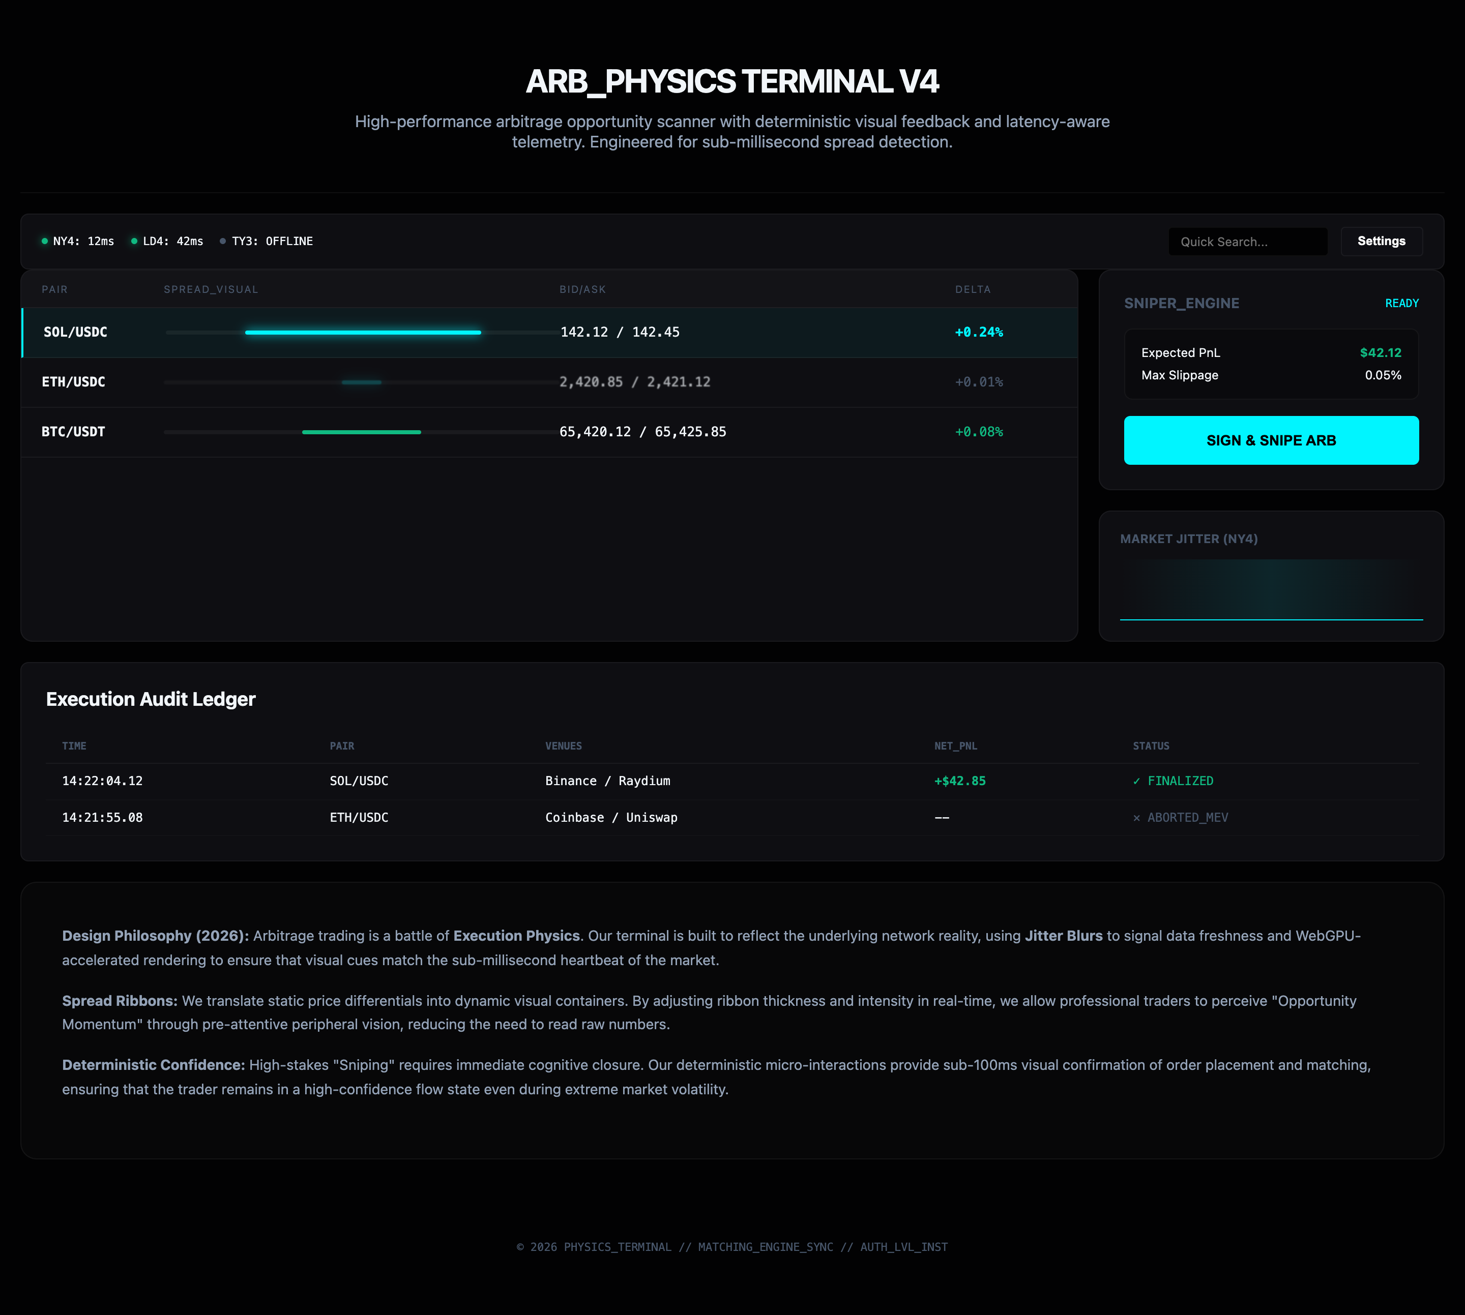
Task: Click the NY4 green status dot
Action: [45, 242]
